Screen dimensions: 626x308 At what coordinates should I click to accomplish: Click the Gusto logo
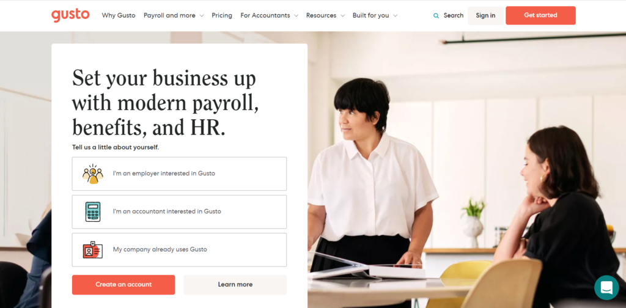(x=70, y=15)
